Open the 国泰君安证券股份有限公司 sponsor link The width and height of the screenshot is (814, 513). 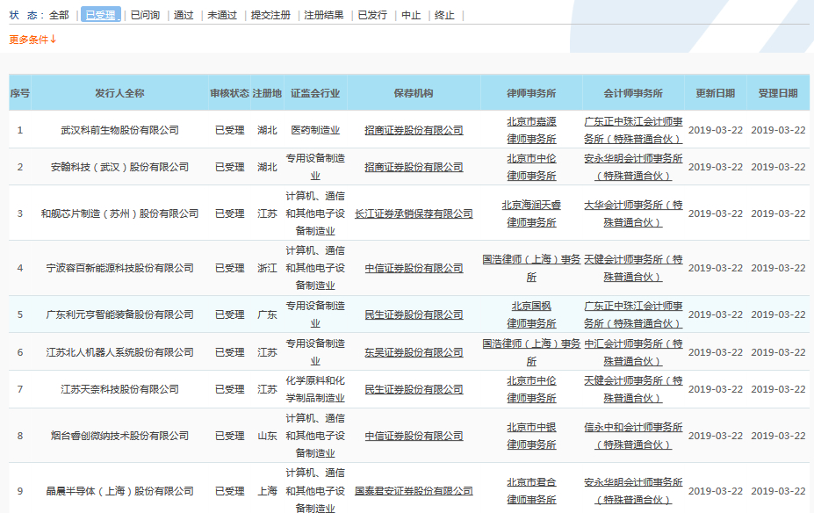(x=412, y=490)
